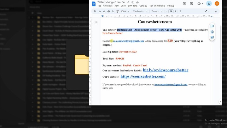This screenshot has height=128, width=227.
Task: Start a video call with camera icon
Action: (x=199, y=3)
